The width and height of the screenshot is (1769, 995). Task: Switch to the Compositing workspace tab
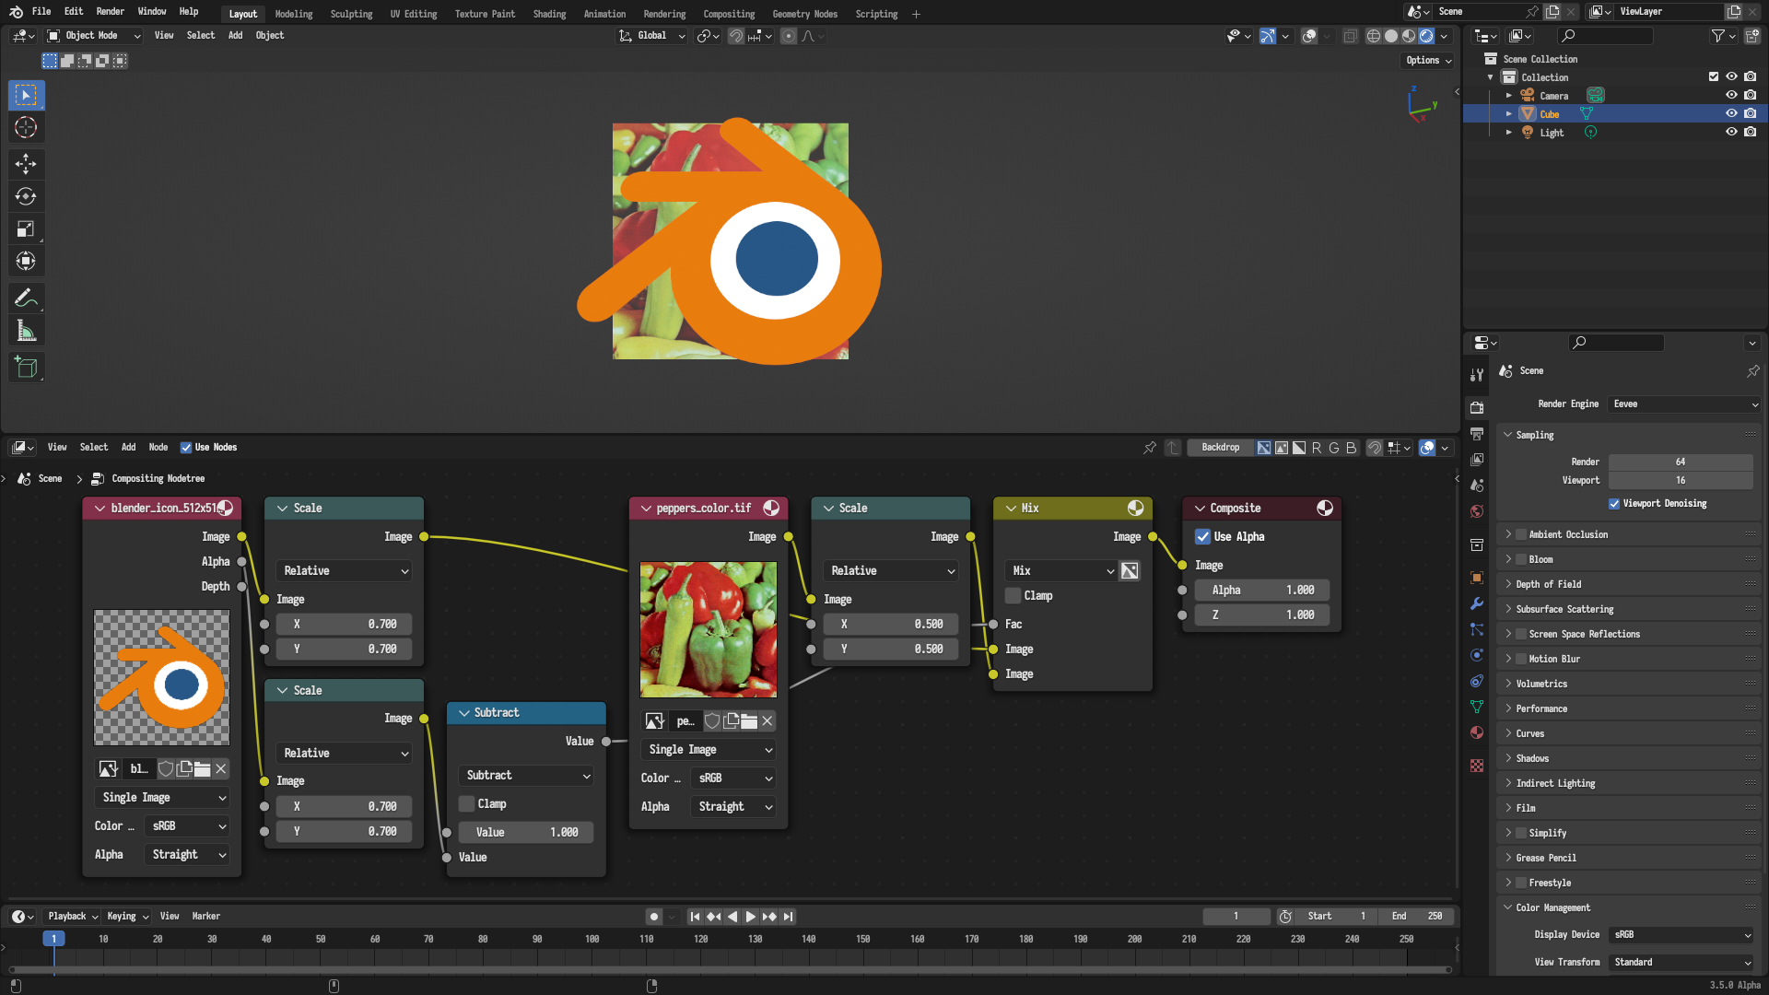[729, 14]
